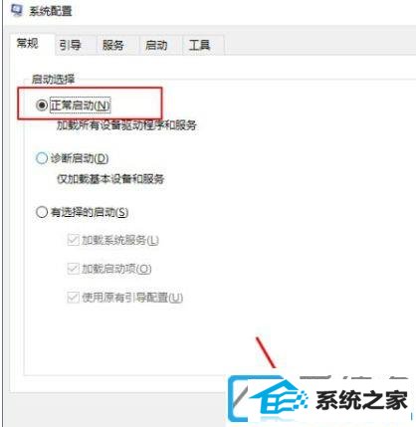
Task: Click the 系统之家 house logo
Action: click(x=280, y=399)
